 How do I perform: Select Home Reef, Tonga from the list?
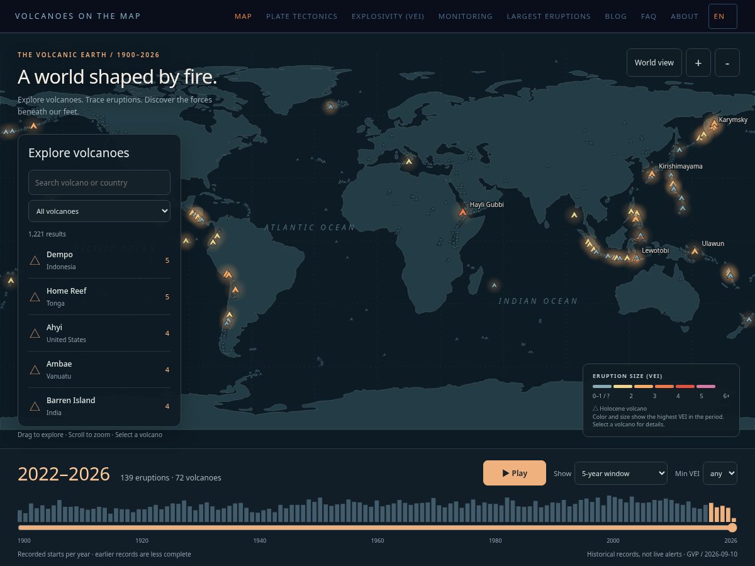[x=99, y=297]
